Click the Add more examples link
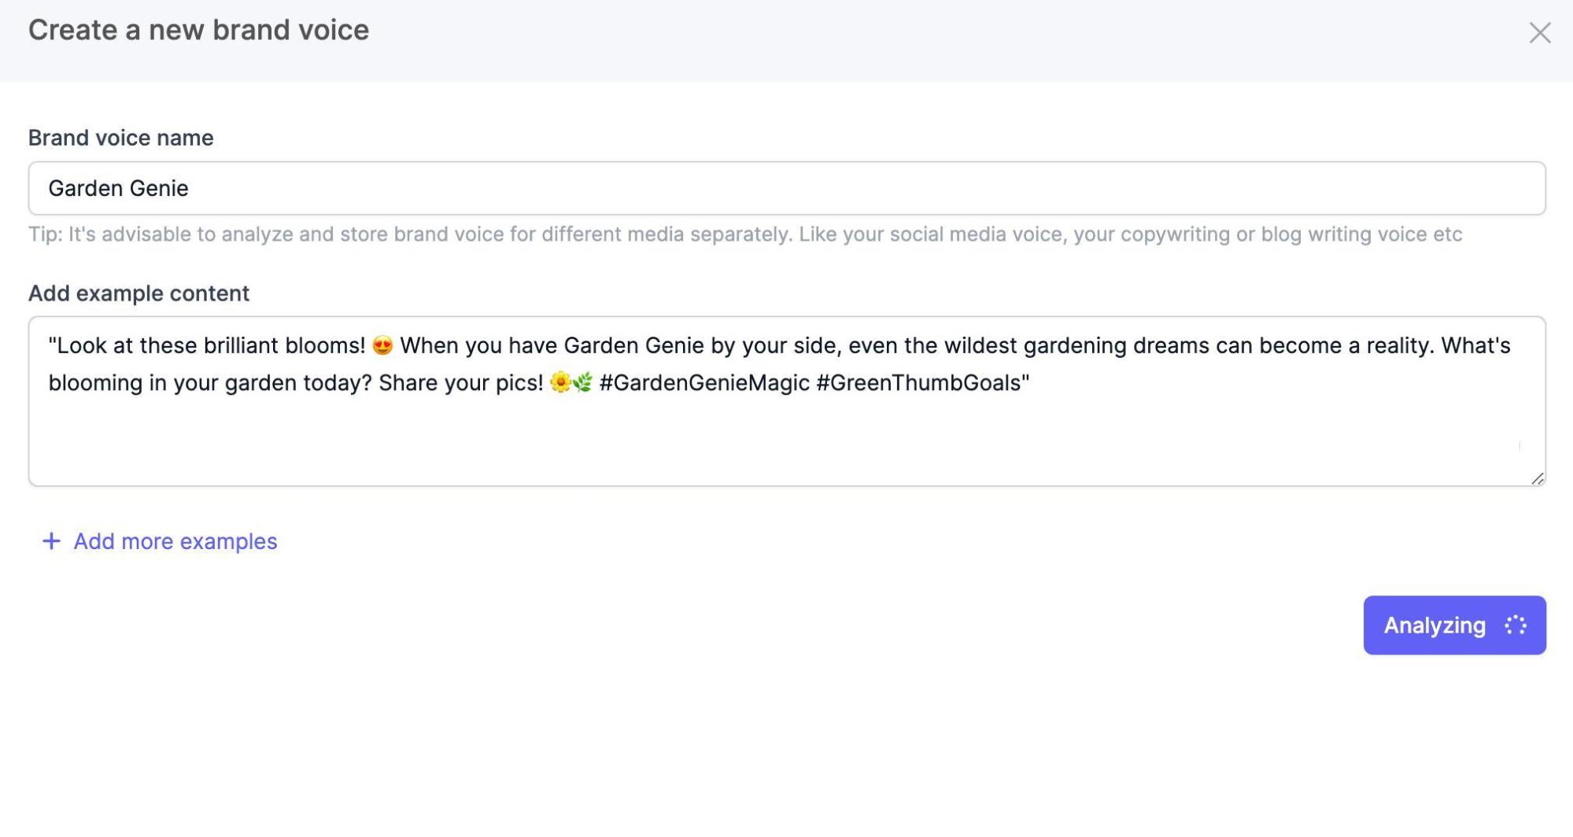The width and height of the screenshot is (1573, 837). [x=159, y=541]
